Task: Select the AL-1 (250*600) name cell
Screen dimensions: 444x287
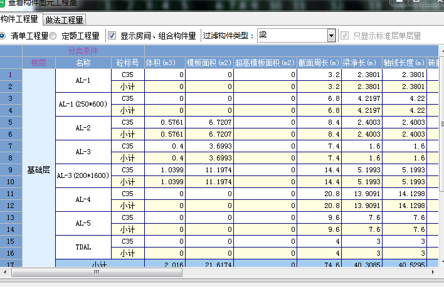Action: point(83,104)
